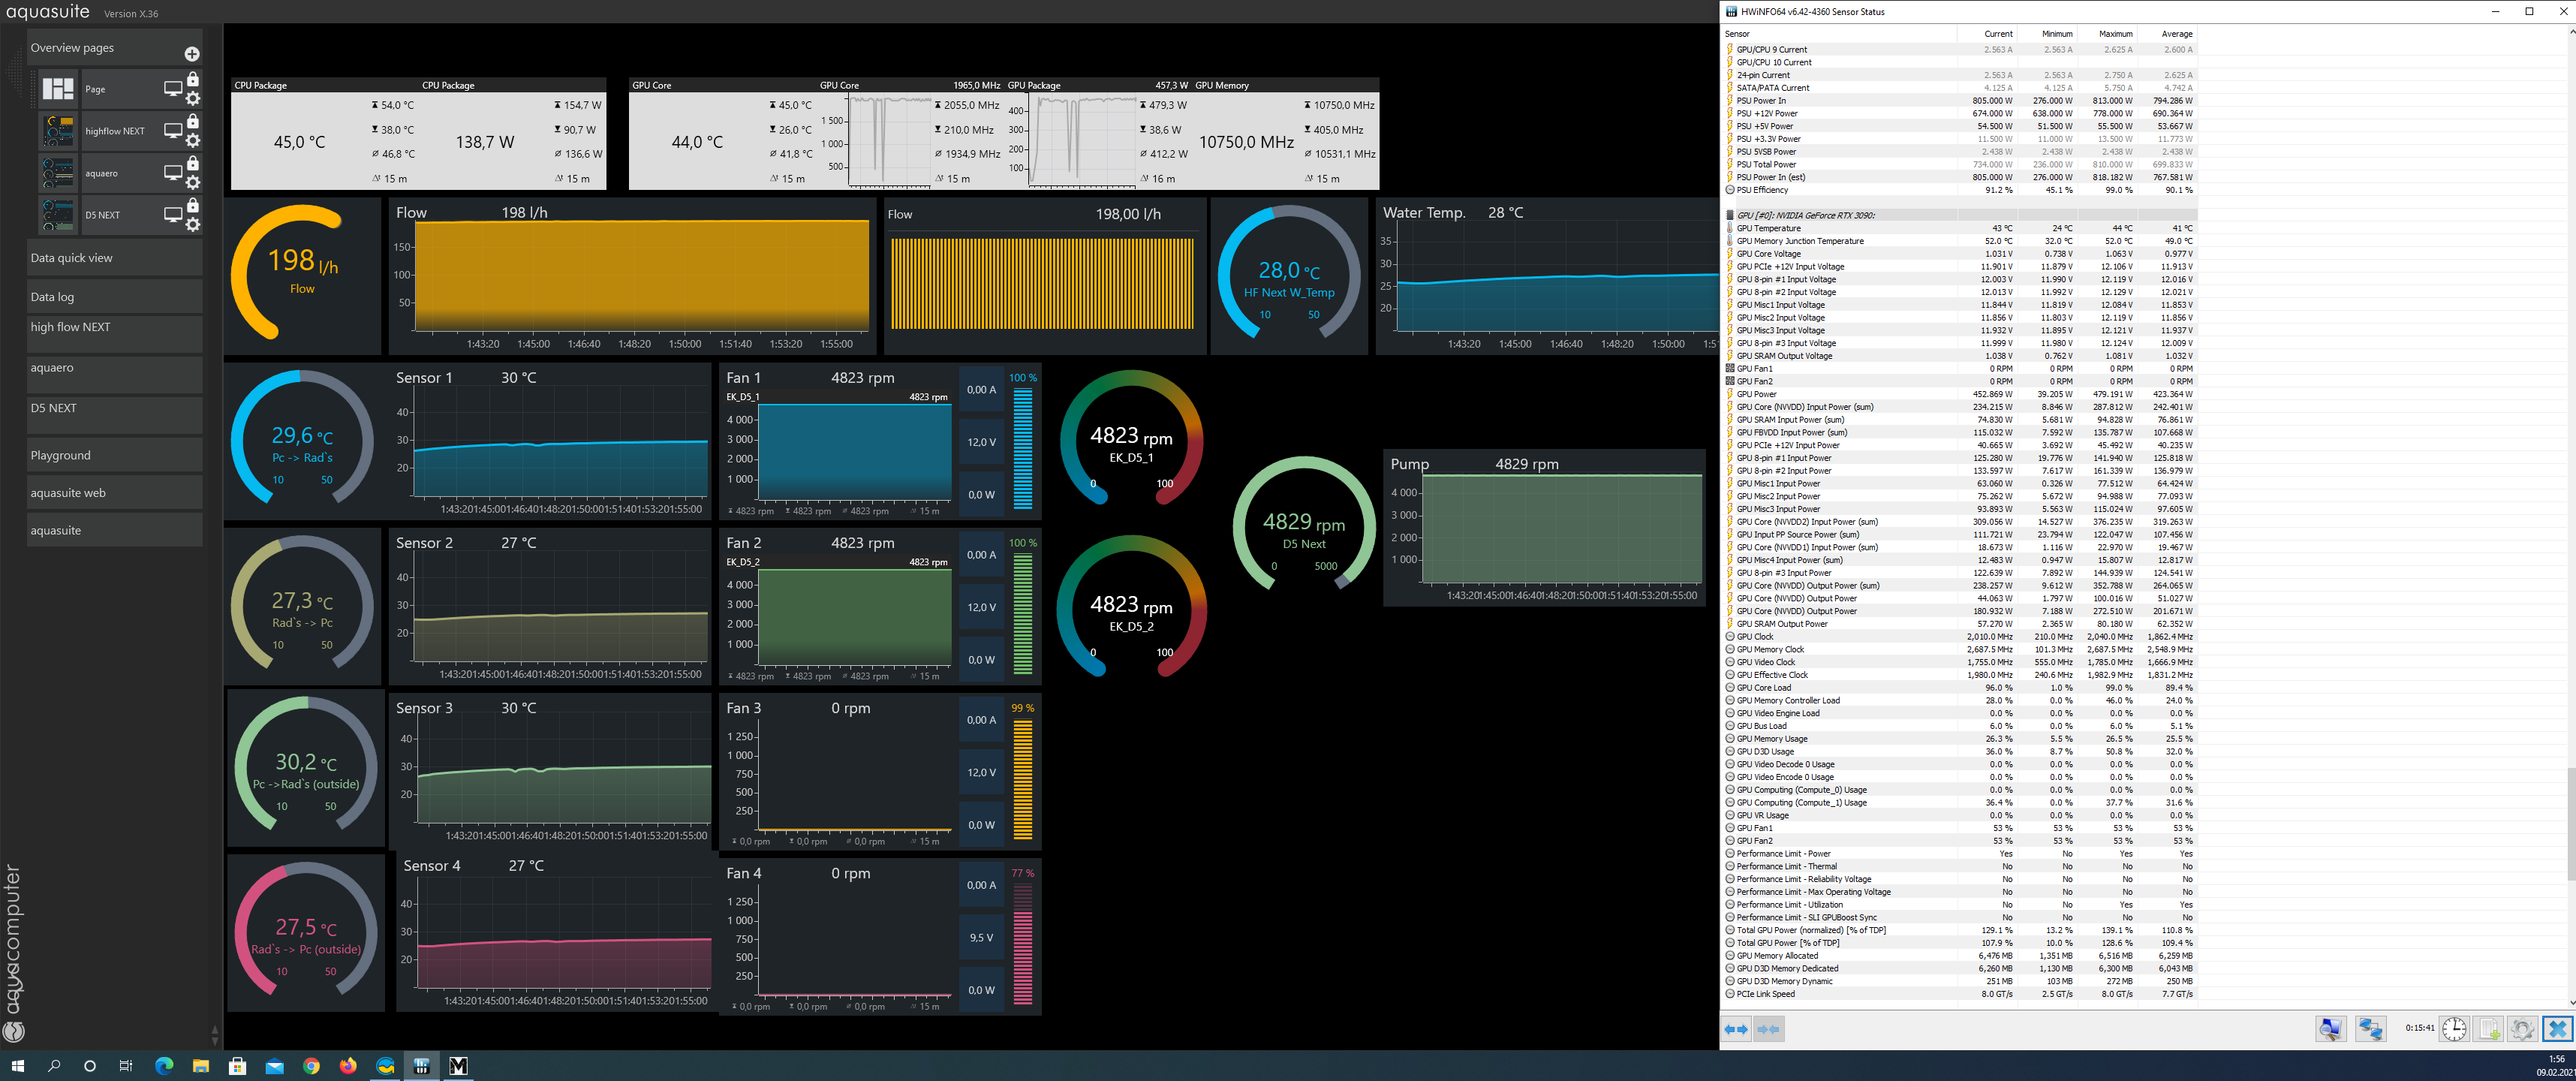The width and height of the screenshot is (2576, 1081).
Task: Open the Data log menu item
Action: pos(114,297)
